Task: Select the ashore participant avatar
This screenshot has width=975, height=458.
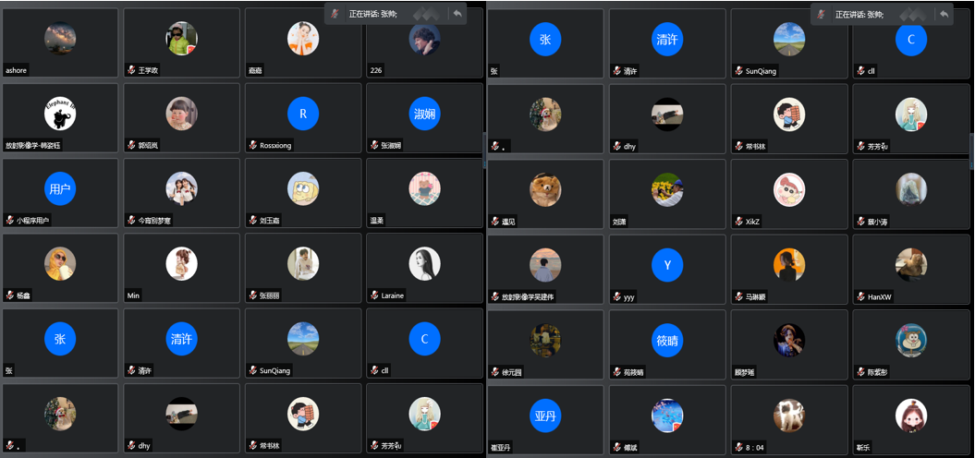Action: point(60,39)
